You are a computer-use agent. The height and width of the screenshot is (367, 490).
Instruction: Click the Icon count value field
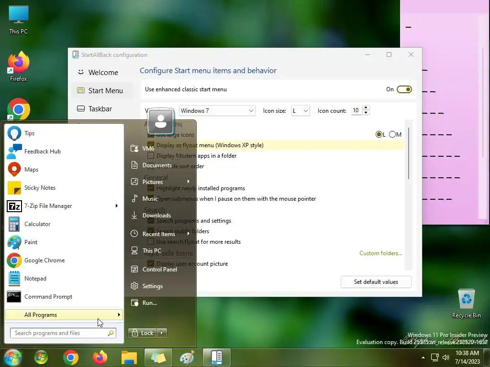coord(356,110)
